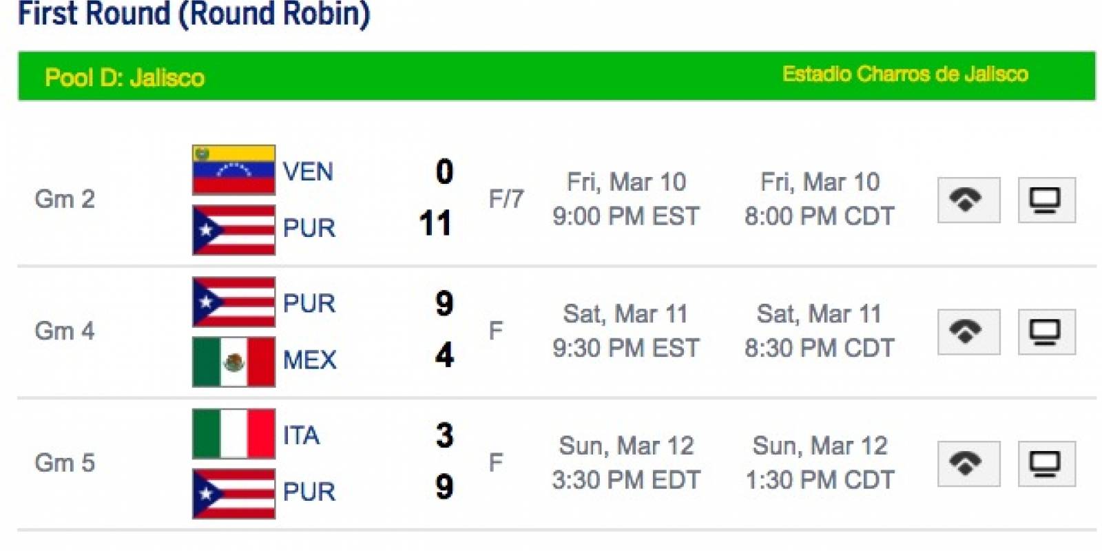Open the TV video icon for Gm 5
Viewport: 1102px width, 551px height.
(x=1046, y=464)
